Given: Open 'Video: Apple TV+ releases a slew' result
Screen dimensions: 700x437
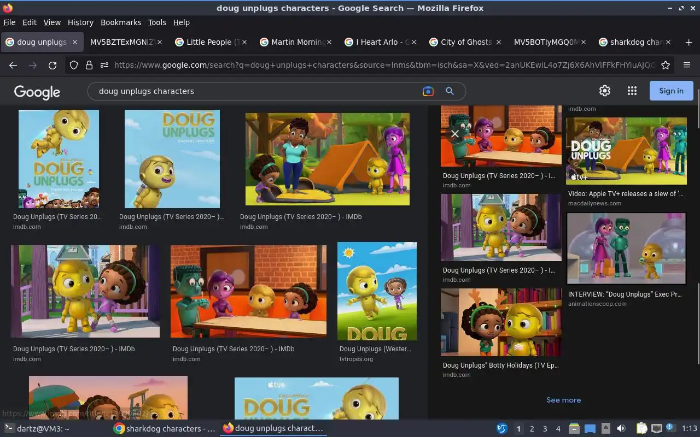Looking at the screenshot, I should [626, 193].
